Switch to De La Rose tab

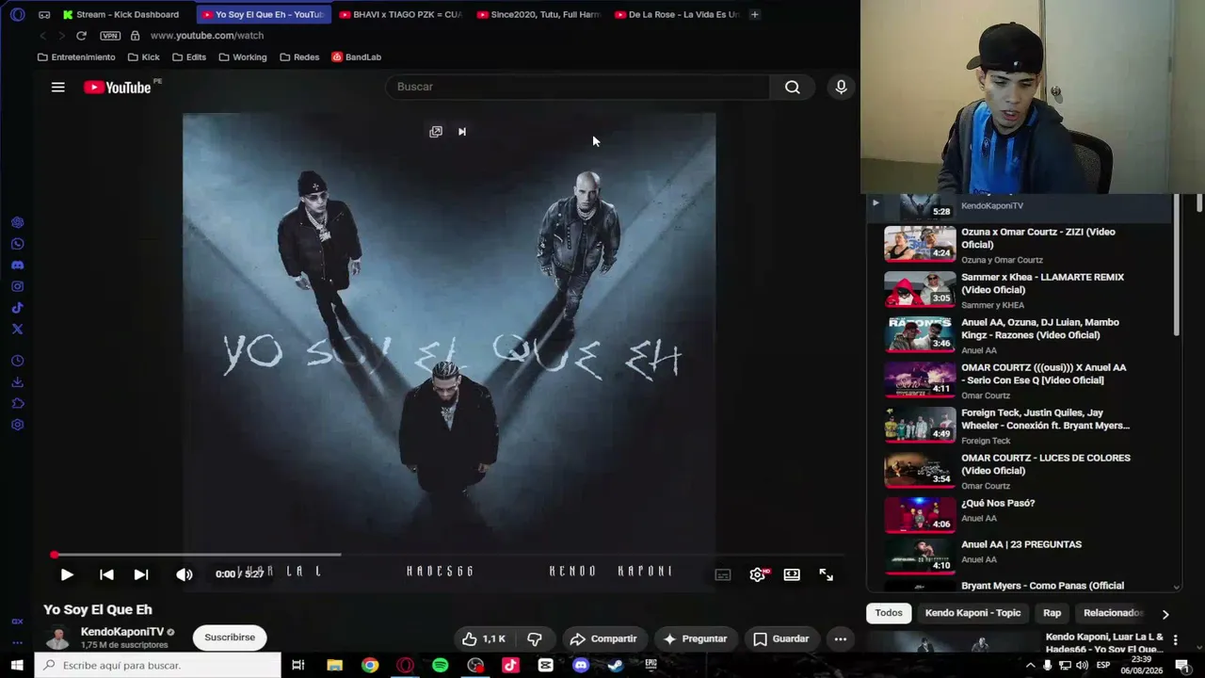coord(677,14)
